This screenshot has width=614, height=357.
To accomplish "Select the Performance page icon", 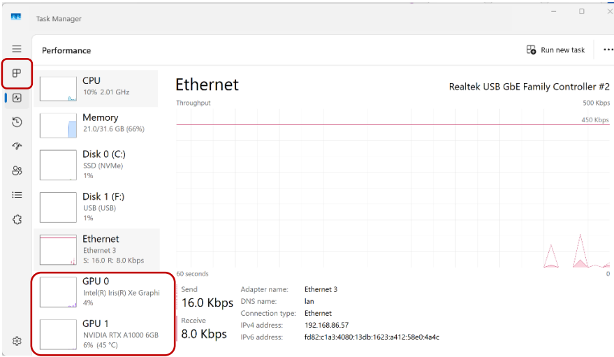I will tap(17, 98).
